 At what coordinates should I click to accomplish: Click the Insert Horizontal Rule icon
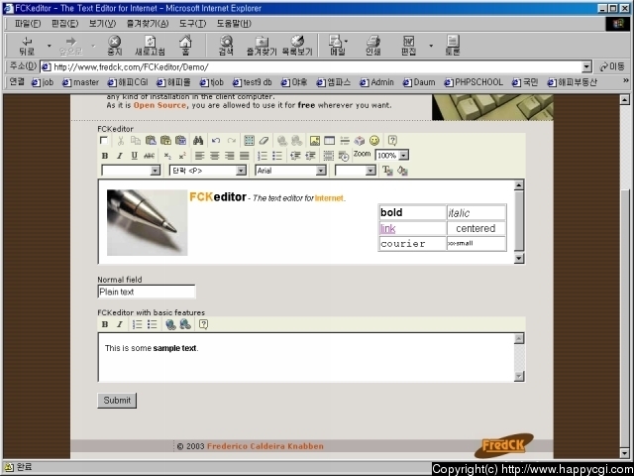click(345, 141)
